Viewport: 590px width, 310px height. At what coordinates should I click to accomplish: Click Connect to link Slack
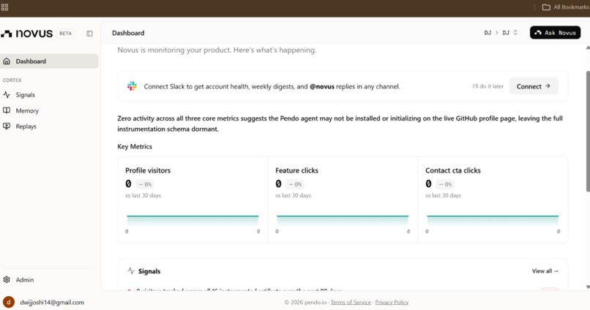pyautogui.click(x=534, y=86)
